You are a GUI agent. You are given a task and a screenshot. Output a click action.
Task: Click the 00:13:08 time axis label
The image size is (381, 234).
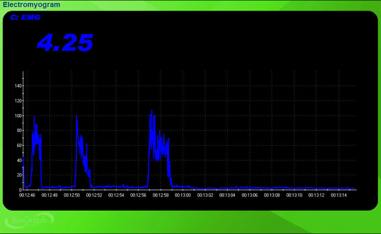tap(272, 195)
